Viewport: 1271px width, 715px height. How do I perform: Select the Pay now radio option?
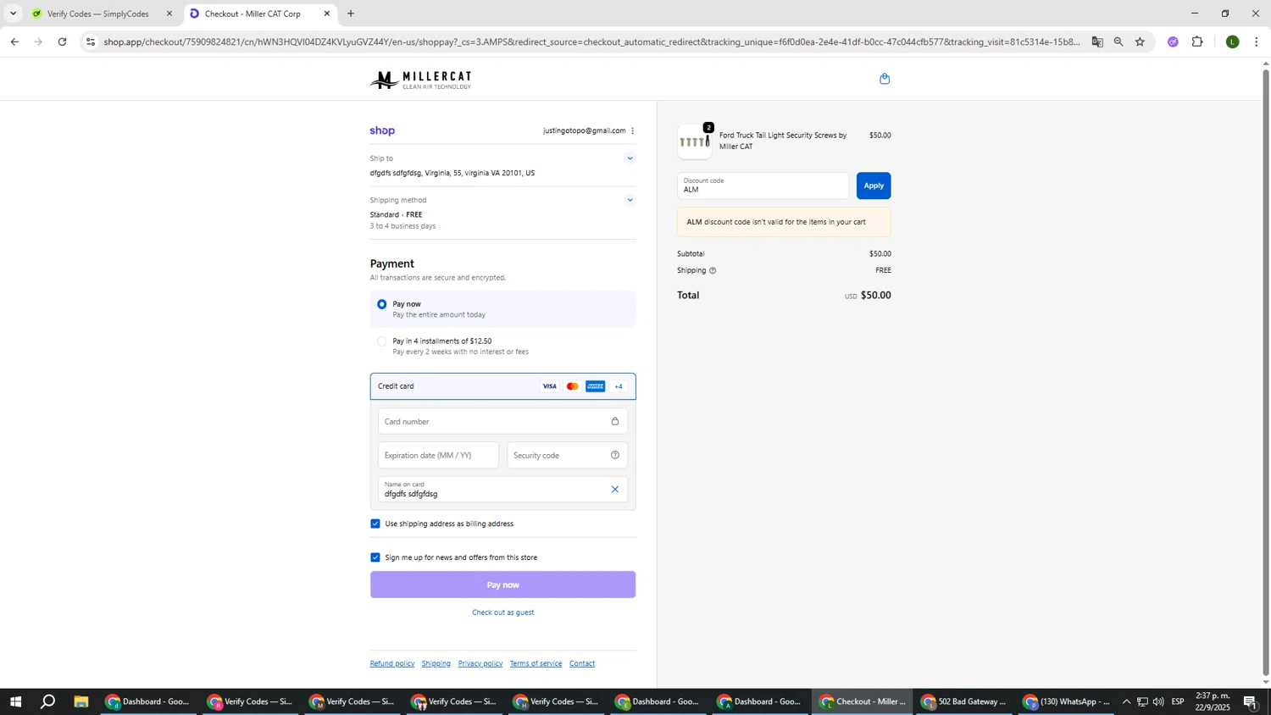(382, 304)
